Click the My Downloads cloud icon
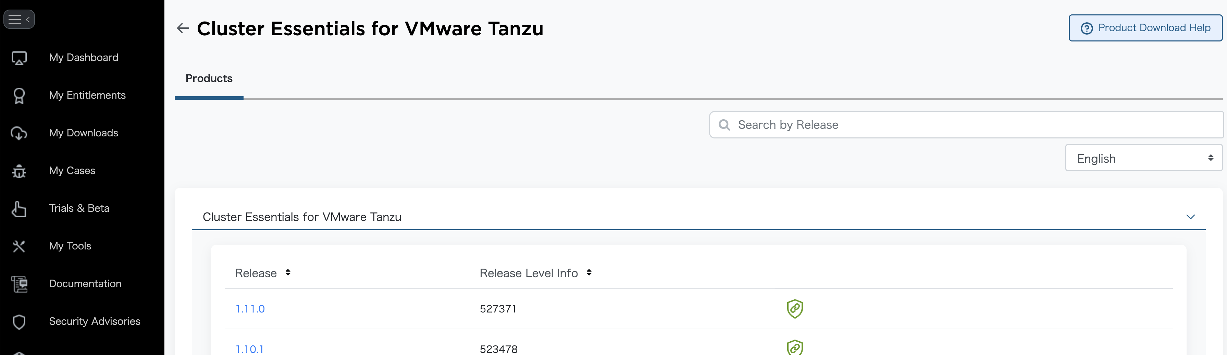Viewport: 1227px width, 355px height. tap(19, 133)
